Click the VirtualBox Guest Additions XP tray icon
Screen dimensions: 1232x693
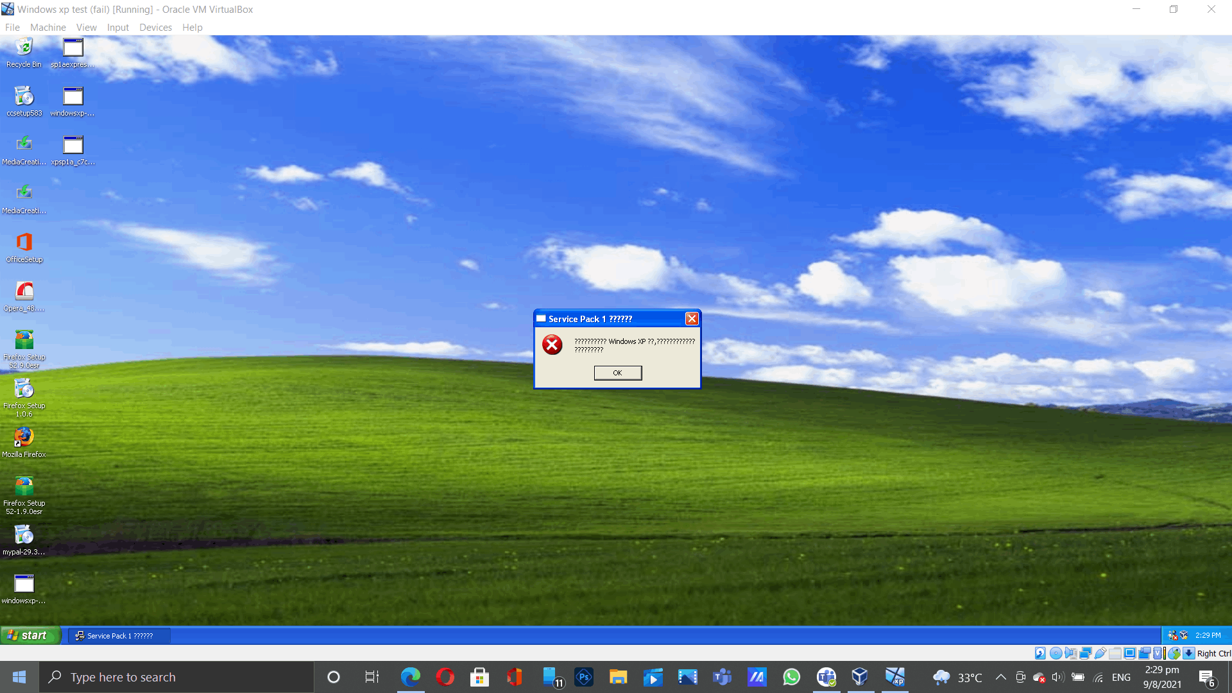1184,635
